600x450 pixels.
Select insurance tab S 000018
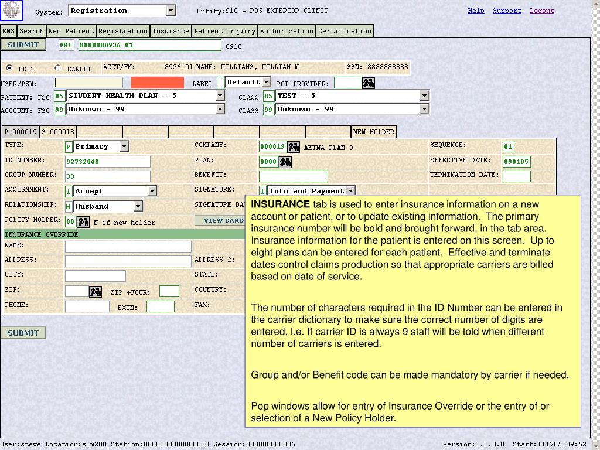58,132
